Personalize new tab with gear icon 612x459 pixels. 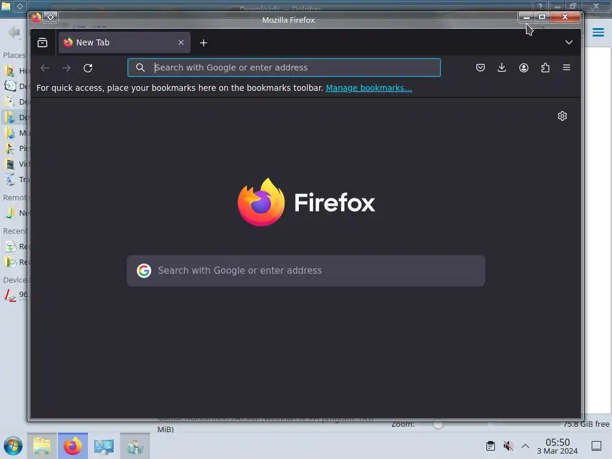click(562, 116)
